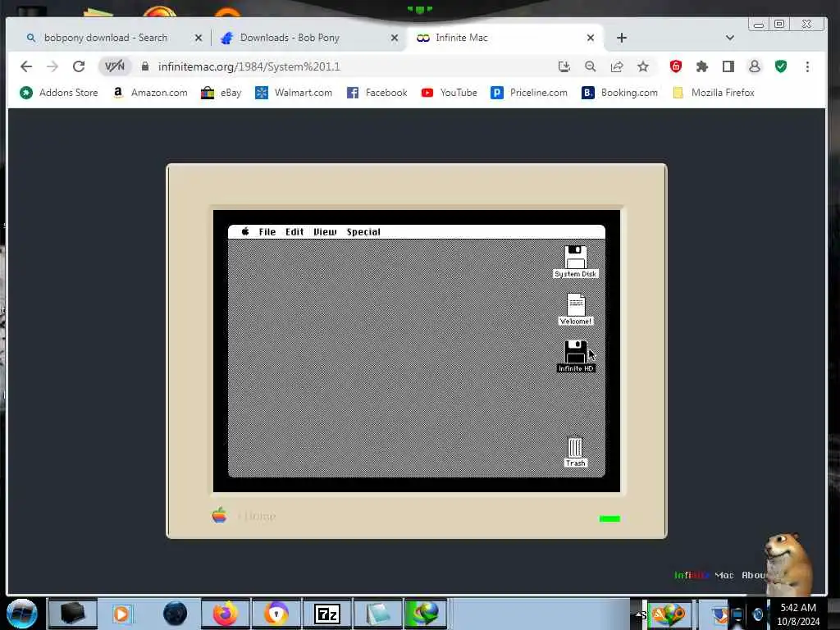The width and height of the screenshot is (840, 630).
Task: Open the Mozilla Firefox bookmarks folder
Action: point(714,93)
